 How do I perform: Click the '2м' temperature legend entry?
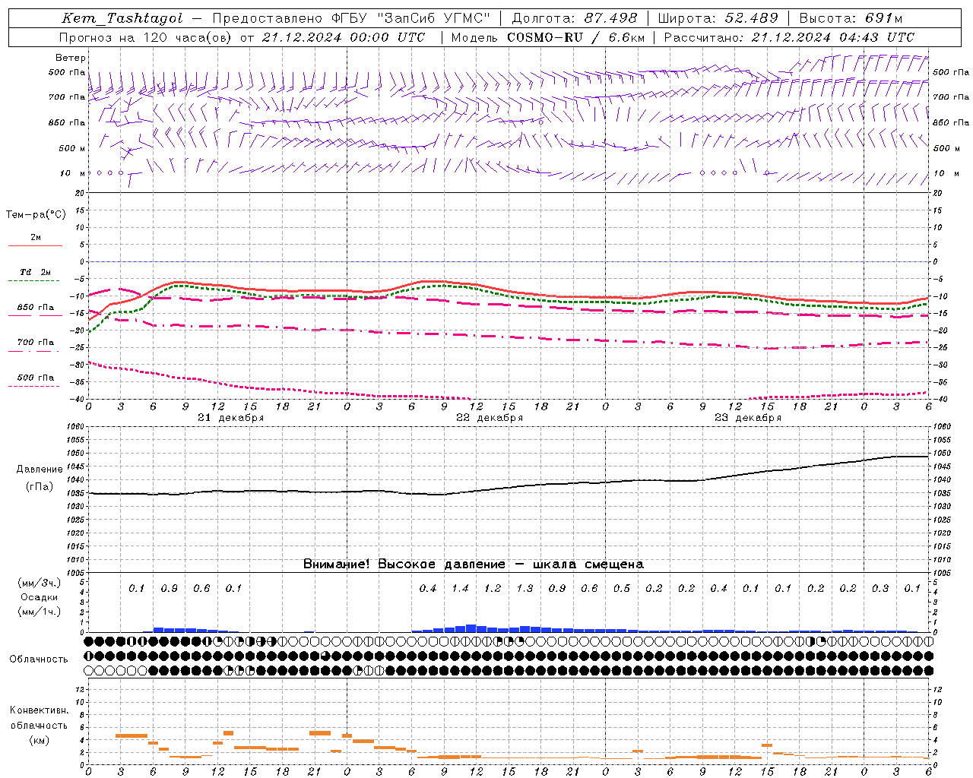point(36,238)
